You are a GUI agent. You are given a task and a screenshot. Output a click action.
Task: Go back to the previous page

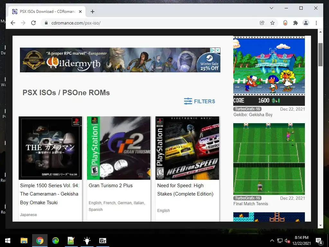click(13, 23)
